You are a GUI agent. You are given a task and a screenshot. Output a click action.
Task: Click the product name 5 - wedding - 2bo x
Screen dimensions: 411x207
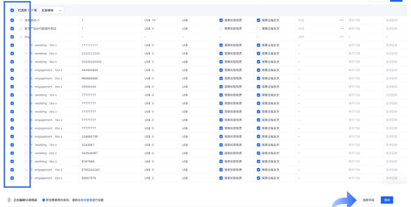(44, 54)
